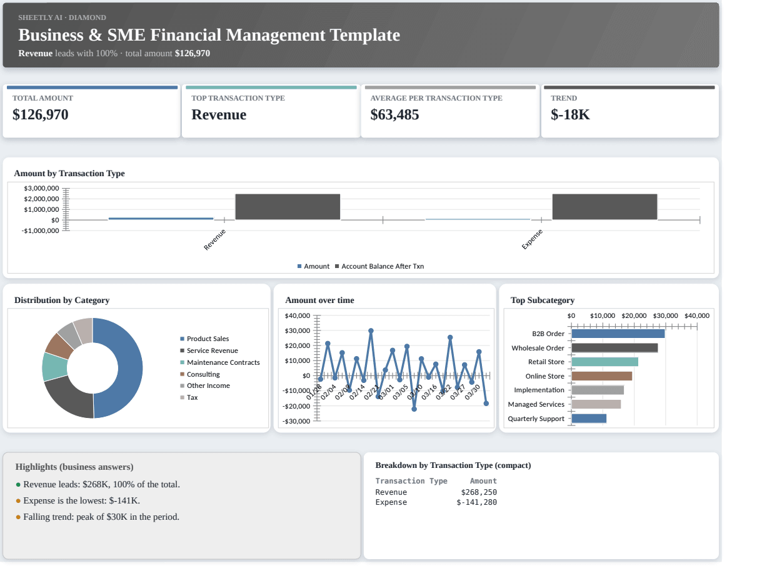Click the $-141,280 amount cell

click(477, 502)
